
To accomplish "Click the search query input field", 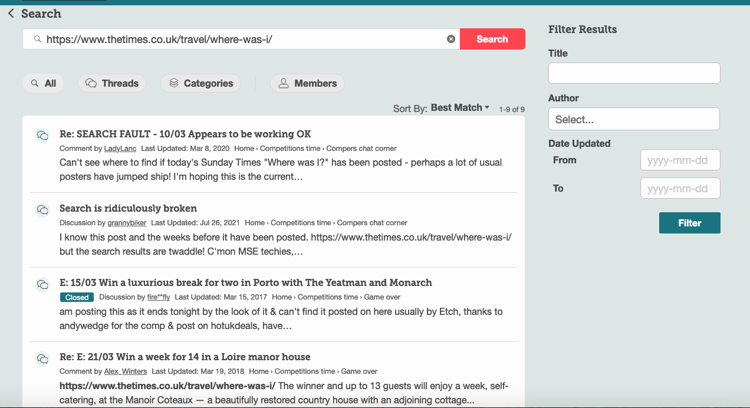I will (242, 39).
